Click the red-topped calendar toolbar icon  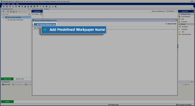(37, 6)
